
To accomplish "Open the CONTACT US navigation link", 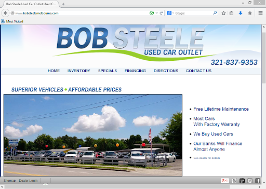I will click(x=198, y=71).
